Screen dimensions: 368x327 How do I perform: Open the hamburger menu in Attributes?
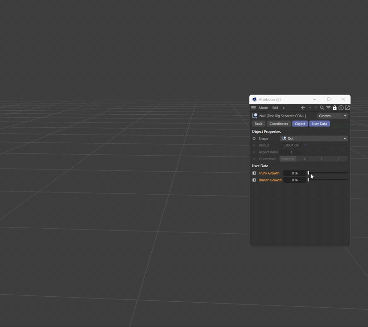[253, 108]
